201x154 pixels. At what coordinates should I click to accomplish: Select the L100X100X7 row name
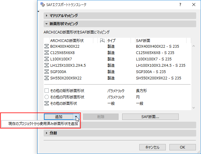coord(61,59)
